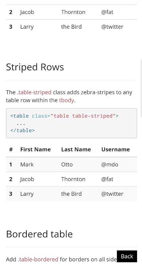Click the # column header in striped table

[x=11, y=149]
